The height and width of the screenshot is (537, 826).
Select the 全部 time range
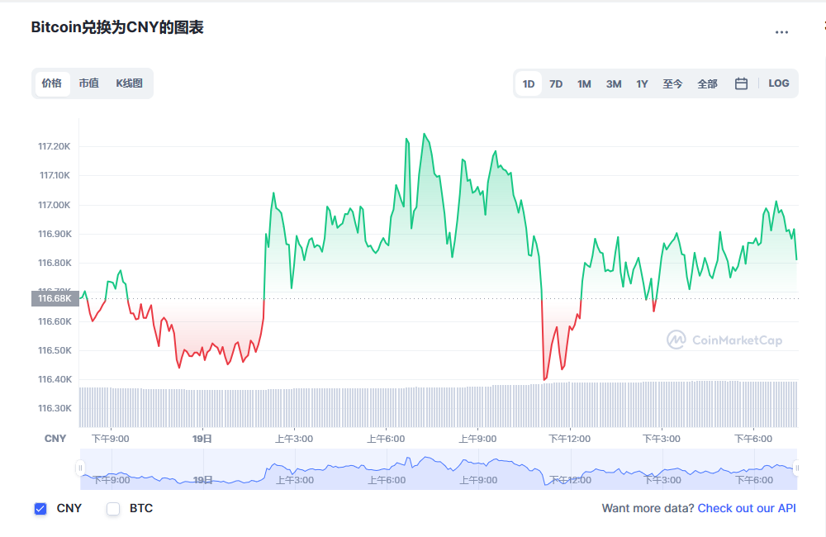point(708,83)
